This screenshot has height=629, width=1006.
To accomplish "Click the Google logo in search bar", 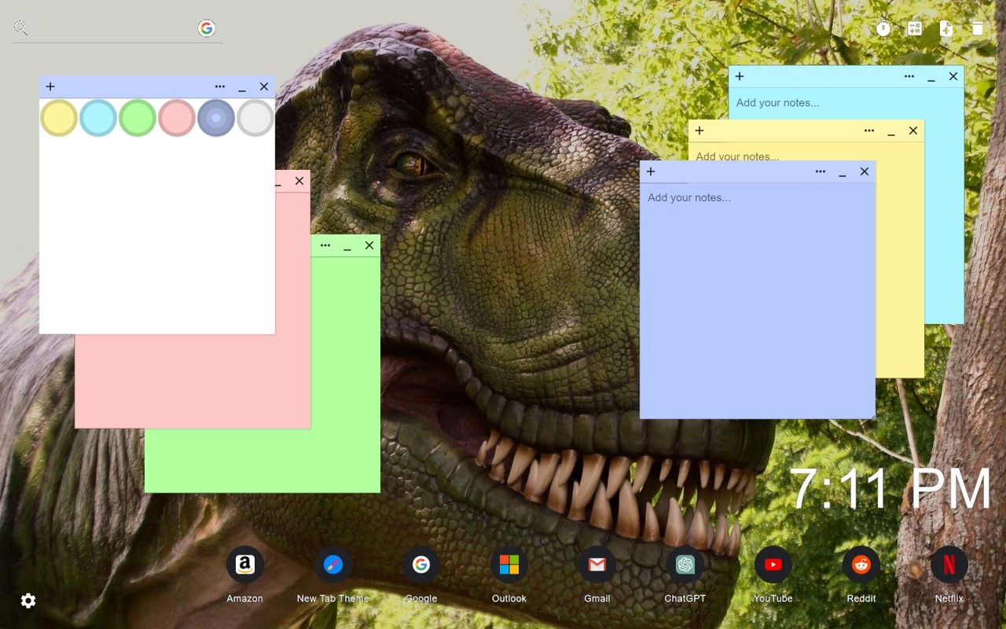I will [x=207, y=28].
